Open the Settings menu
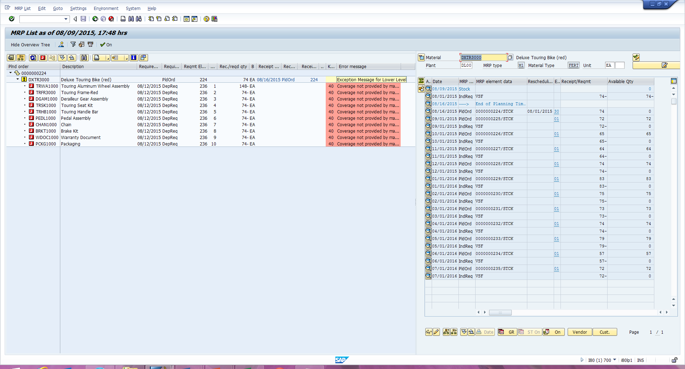The height and width of the screenshot is (369, 685). click(78, 8)
